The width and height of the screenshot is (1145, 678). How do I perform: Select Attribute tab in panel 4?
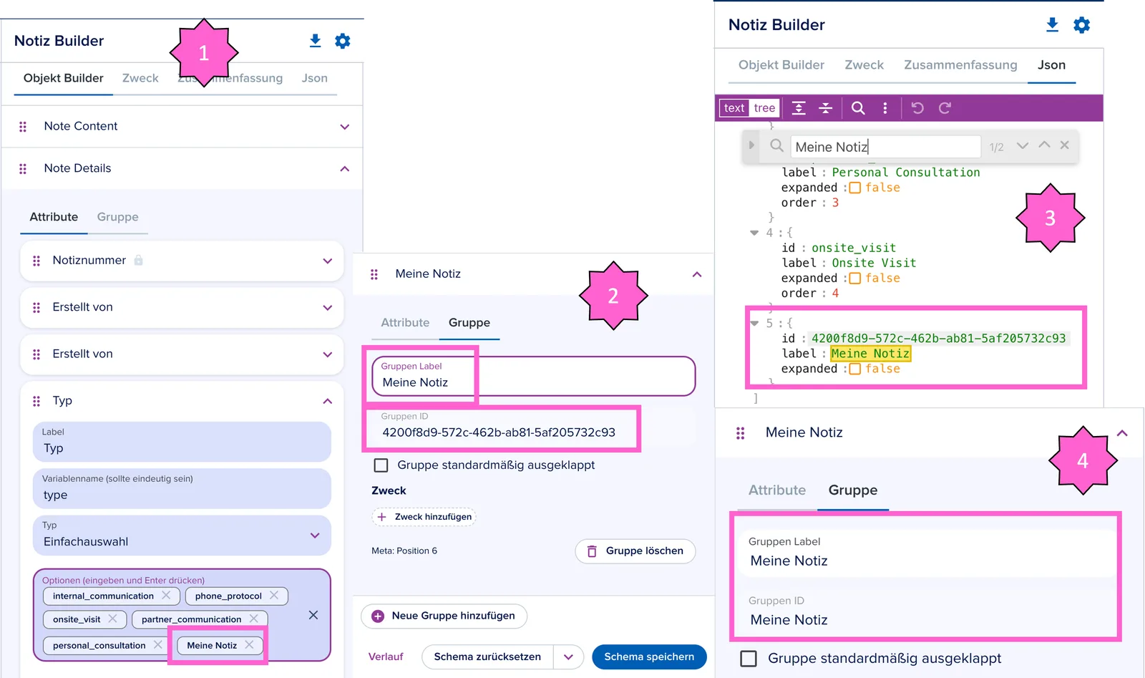pyautogui.click(x=777, y=490)
